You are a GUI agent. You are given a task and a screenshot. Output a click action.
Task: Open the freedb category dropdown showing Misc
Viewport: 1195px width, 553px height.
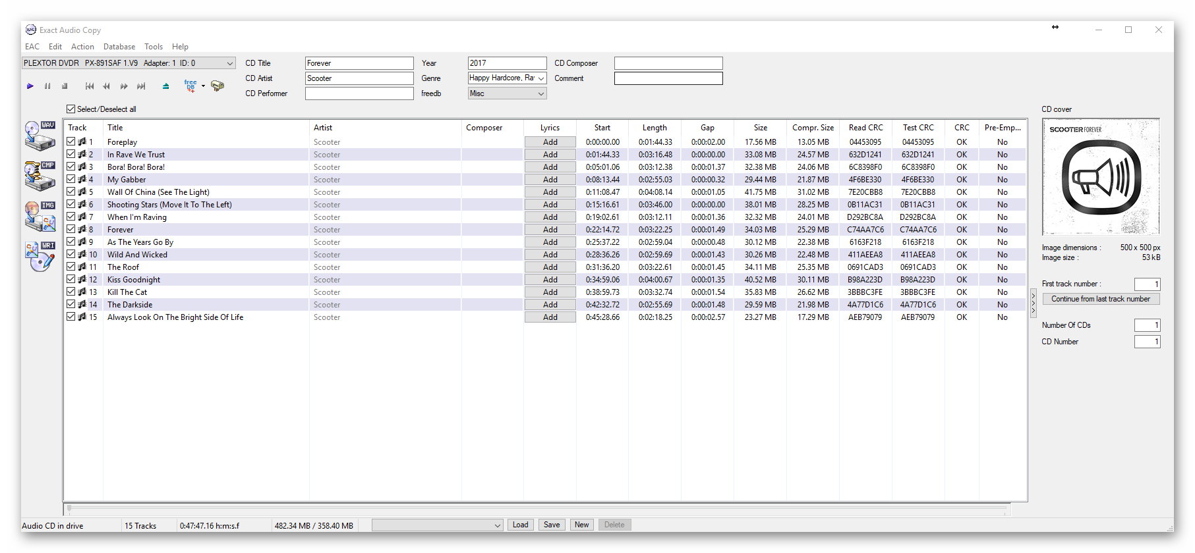click(541, 94)
